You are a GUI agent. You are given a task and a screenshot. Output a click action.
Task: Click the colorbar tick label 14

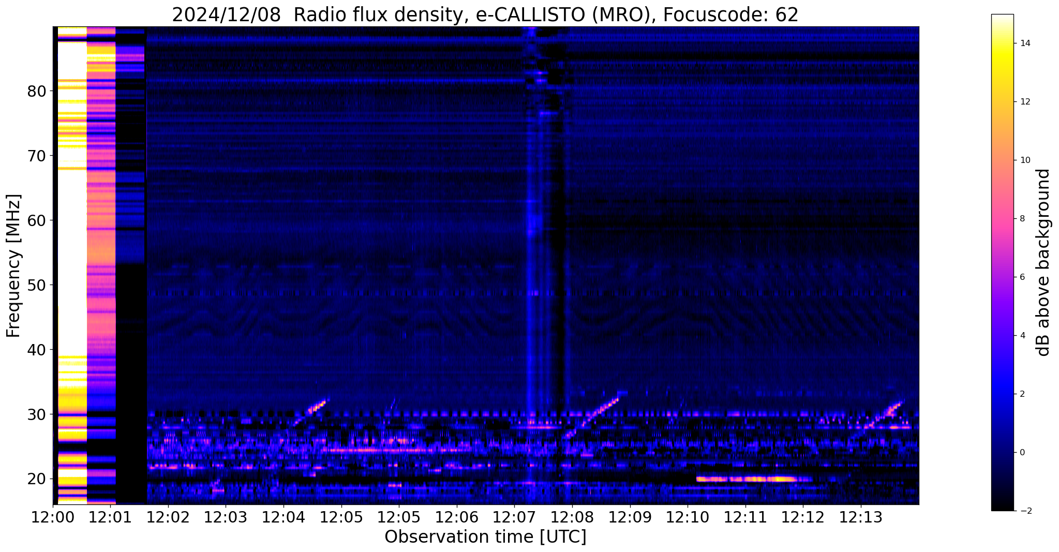[x=1025, y=43]
